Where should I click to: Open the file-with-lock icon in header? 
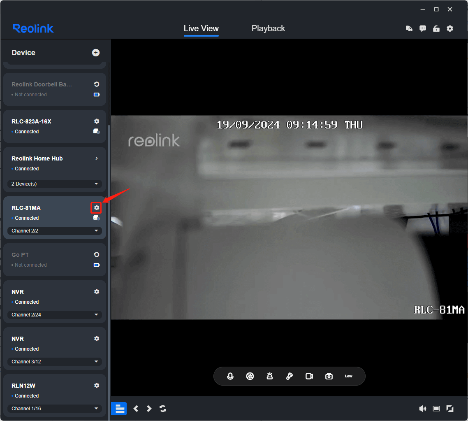click(x=409, y=29)
